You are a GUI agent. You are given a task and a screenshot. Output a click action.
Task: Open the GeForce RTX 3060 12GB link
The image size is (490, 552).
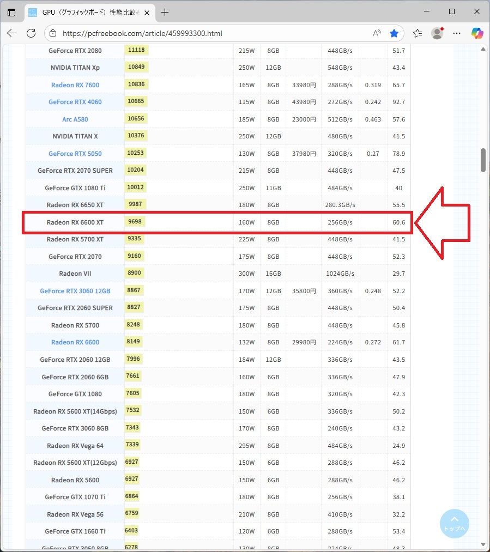pos(75,291)
